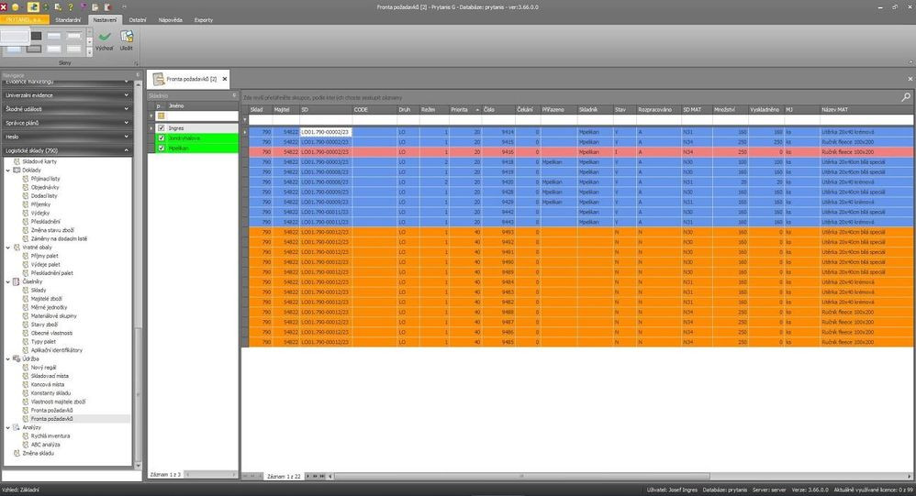916x496 pixels.
Task: Select Rychlá inventura in the tree
Action: (52, 435)
